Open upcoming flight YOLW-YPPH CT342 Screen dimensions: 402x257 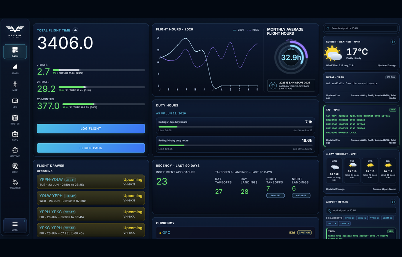tap(91, 198)
